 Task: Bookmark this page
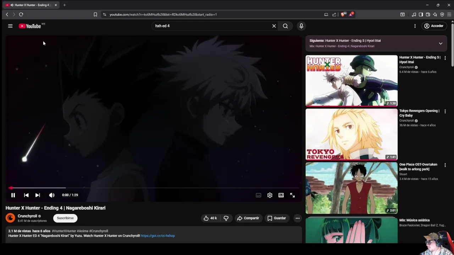95,15
